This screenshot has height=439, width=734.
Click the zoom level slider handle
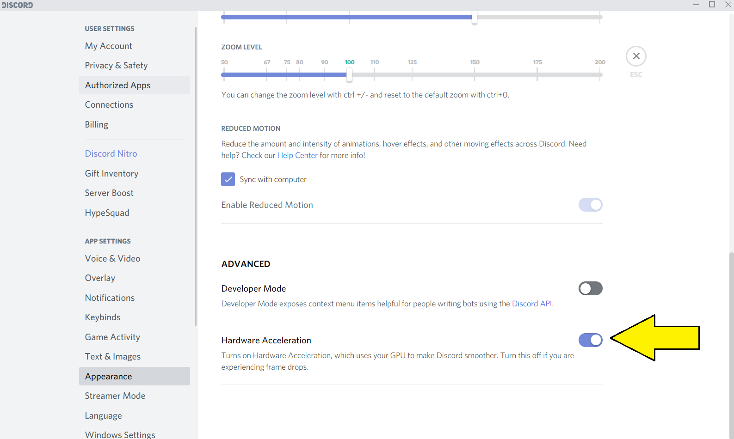click(349, 74)
